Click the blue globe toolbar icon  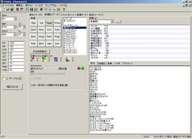click(x=50, y=10)
